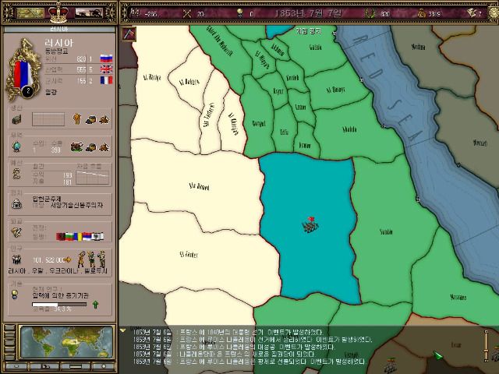The image size is (499, 374).
Task: Click the research progress bar
Action: coord(59,304)
